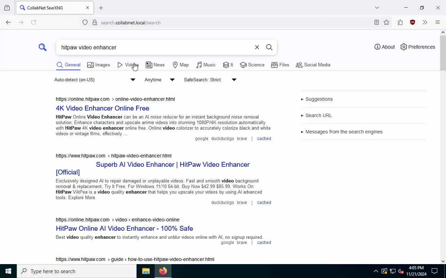
Task: Click the SearXNG magnifier logo beside search box
Action: (x=43, y=47)
